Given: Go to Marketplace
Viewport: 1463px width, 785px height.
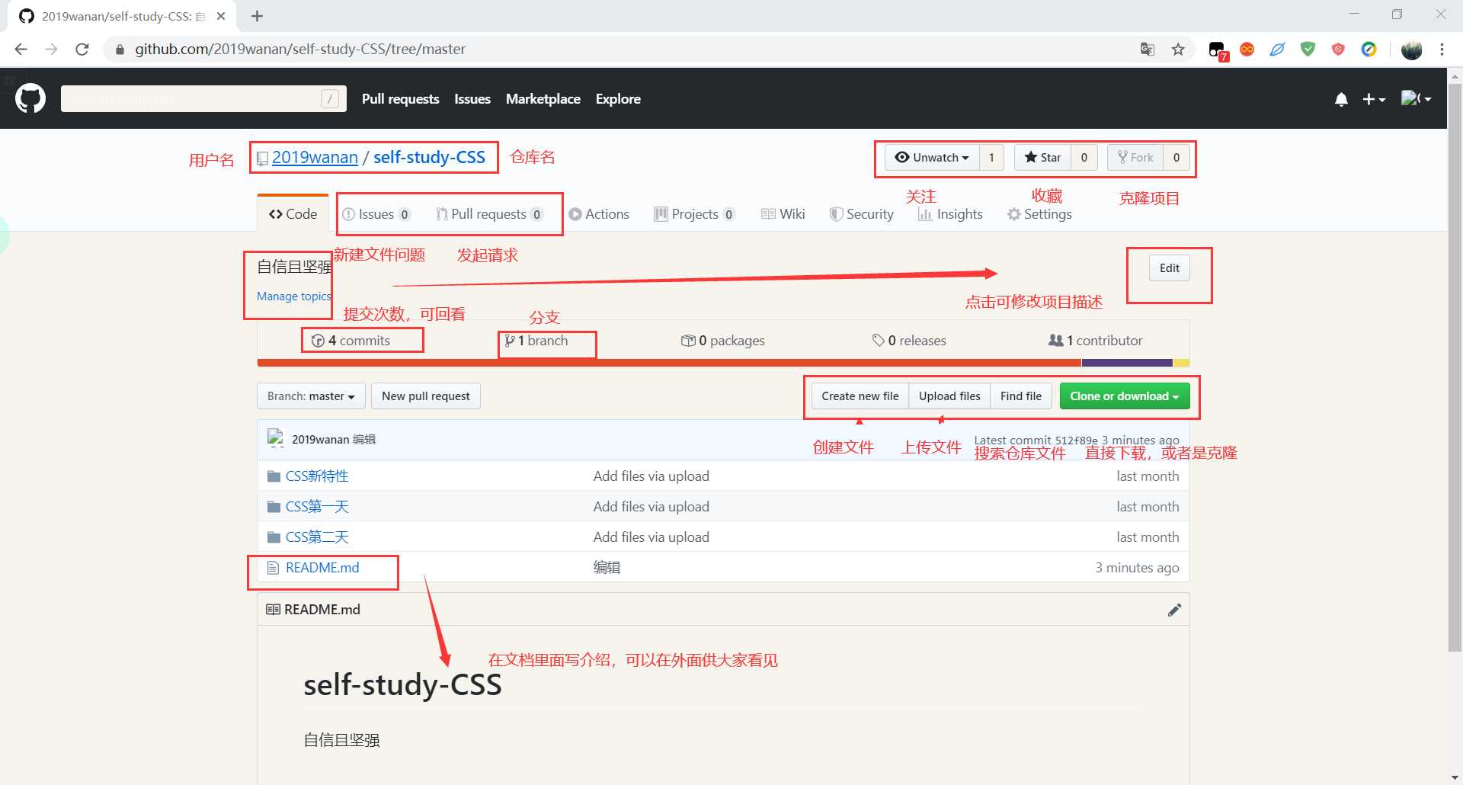Looking at the screenshot, I should 543,99.
